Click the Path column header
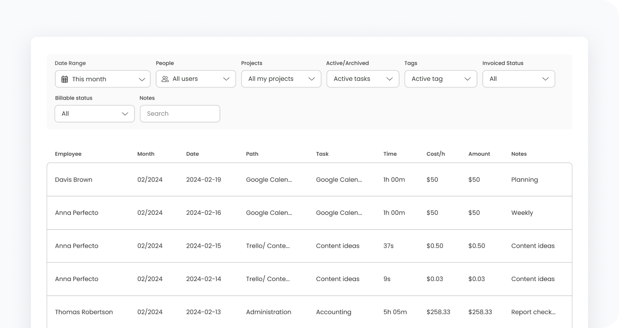The height and width of the screenshot is (328, 619). coord(252,154)
